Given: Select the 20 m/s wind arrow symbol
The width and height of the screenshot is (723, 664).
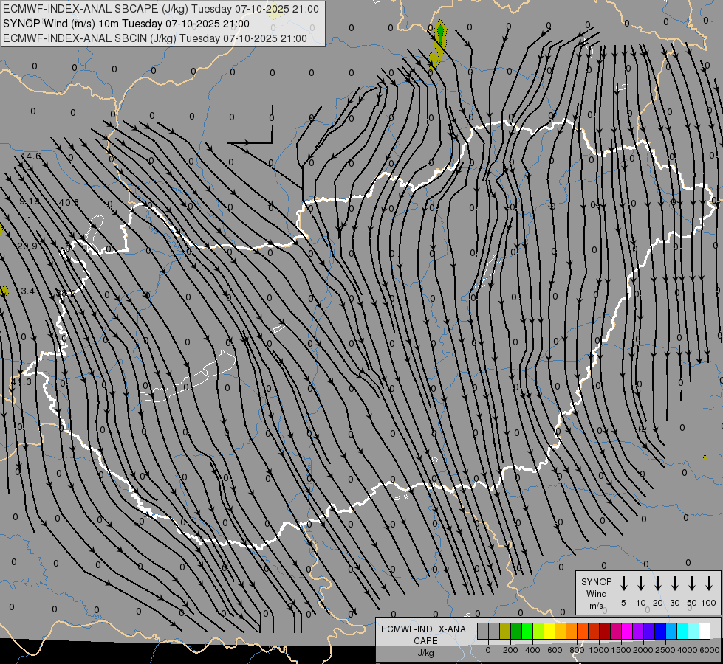Looking at the screenshot, I should tap(658, 584).
